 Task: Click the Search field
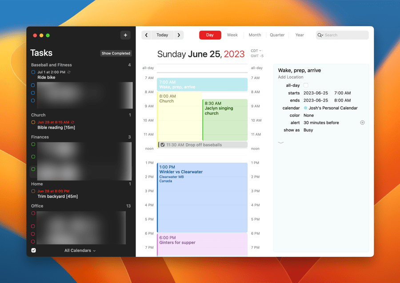[x=342, y=35]
